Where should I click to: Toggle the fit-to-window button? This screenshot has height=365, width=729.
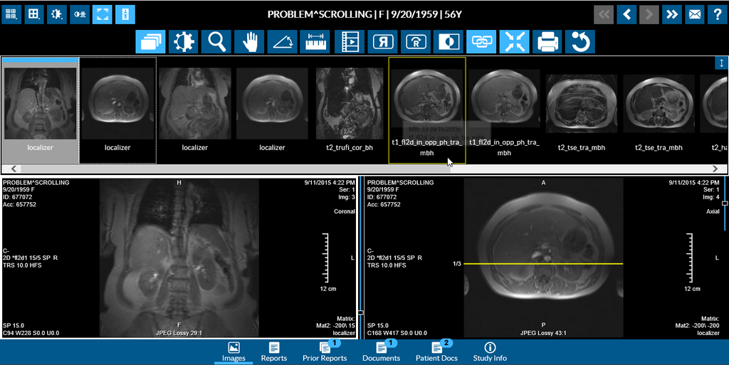pos(514,42)
